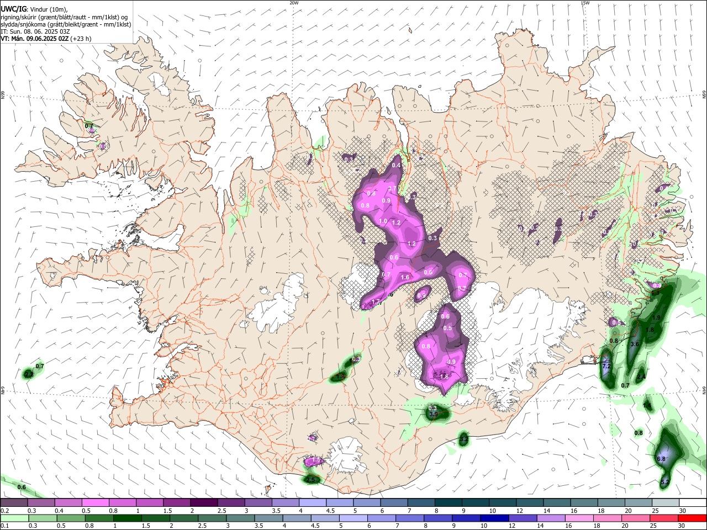The width and height of the screenshot is (707, 530).
Task: Click the swatch between 16 and 18 in bottom legend
Action: pos(579,518)
